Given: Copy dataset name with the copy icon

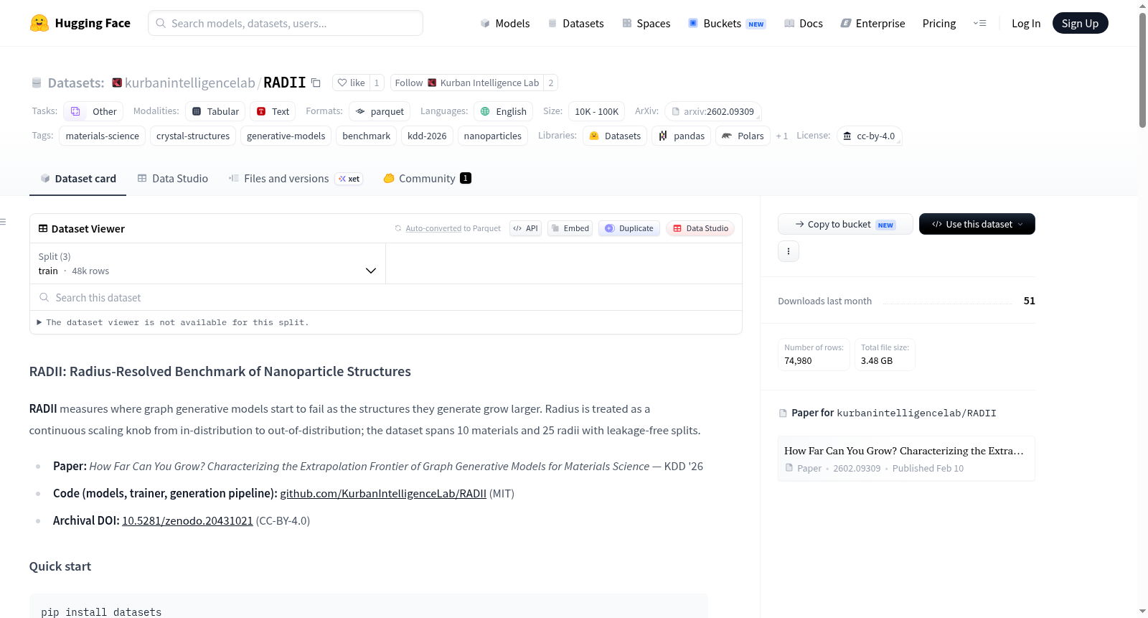Looking at the screenshot, I should (x=316, y=83).
